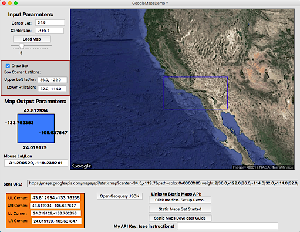The height and width of the screenshot is (232, 300).
Task: Click the My API Key input field
Action: tap(228, 226)
